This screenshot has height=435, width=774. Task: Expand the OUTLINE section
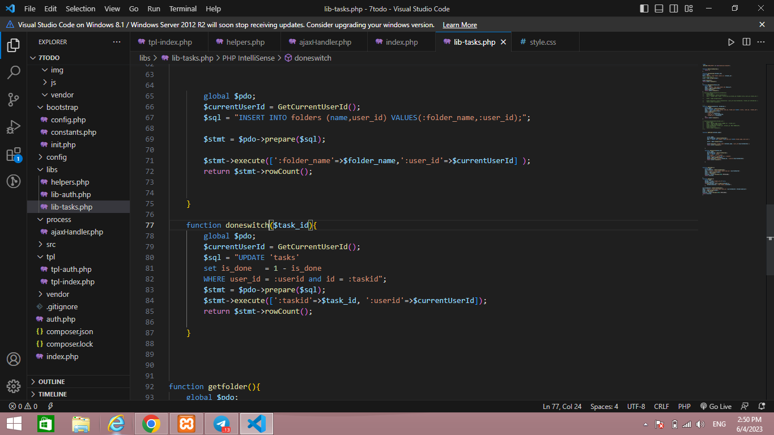[78, 382]
